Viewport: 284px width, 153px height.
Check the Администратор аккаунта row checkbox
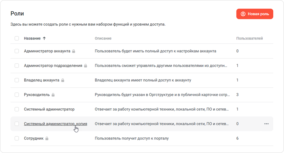(17, 51)
